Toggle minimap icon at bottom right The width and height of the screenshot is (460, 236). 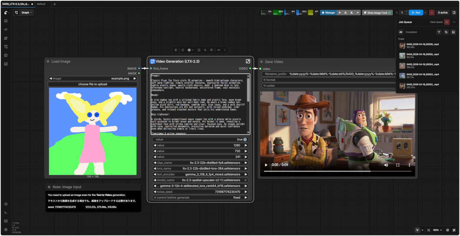[447, 230]
